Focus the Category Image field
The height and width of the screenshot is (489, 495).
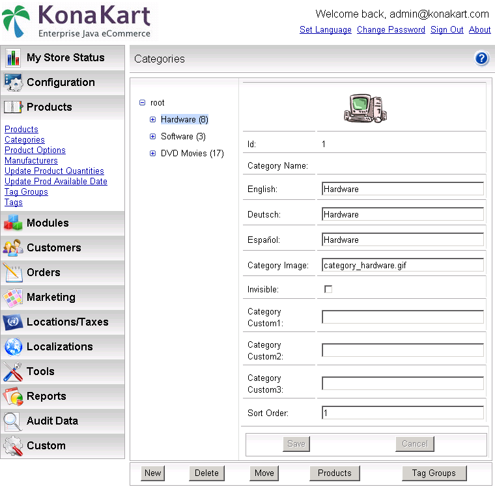point(403,265)
